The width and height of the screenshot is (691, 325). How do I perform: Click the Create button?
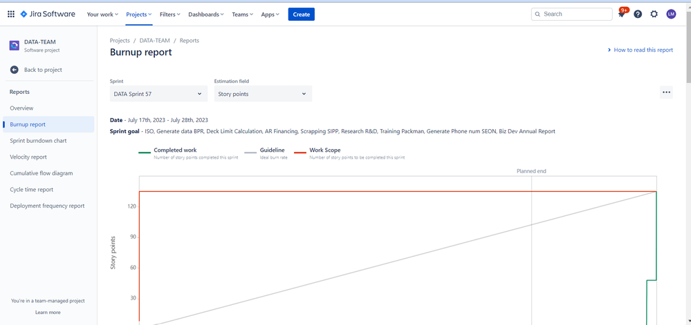point(302,14)
